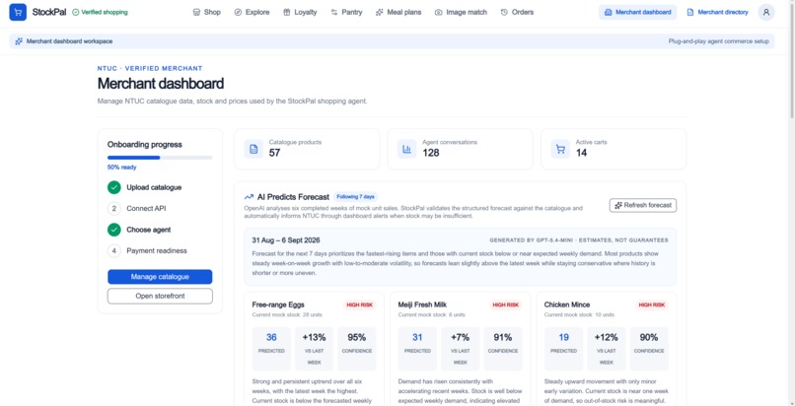
Task: Open the Image match tab
Action: click(x=461, y=12)
